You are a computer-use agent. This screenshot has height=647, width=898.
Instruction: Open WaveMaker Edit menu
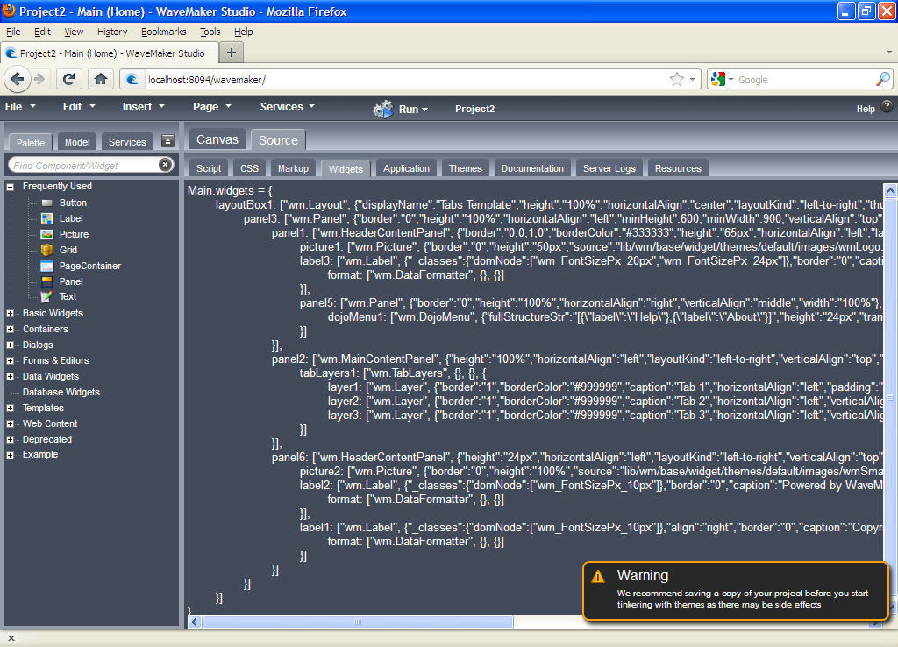[79, 106]
